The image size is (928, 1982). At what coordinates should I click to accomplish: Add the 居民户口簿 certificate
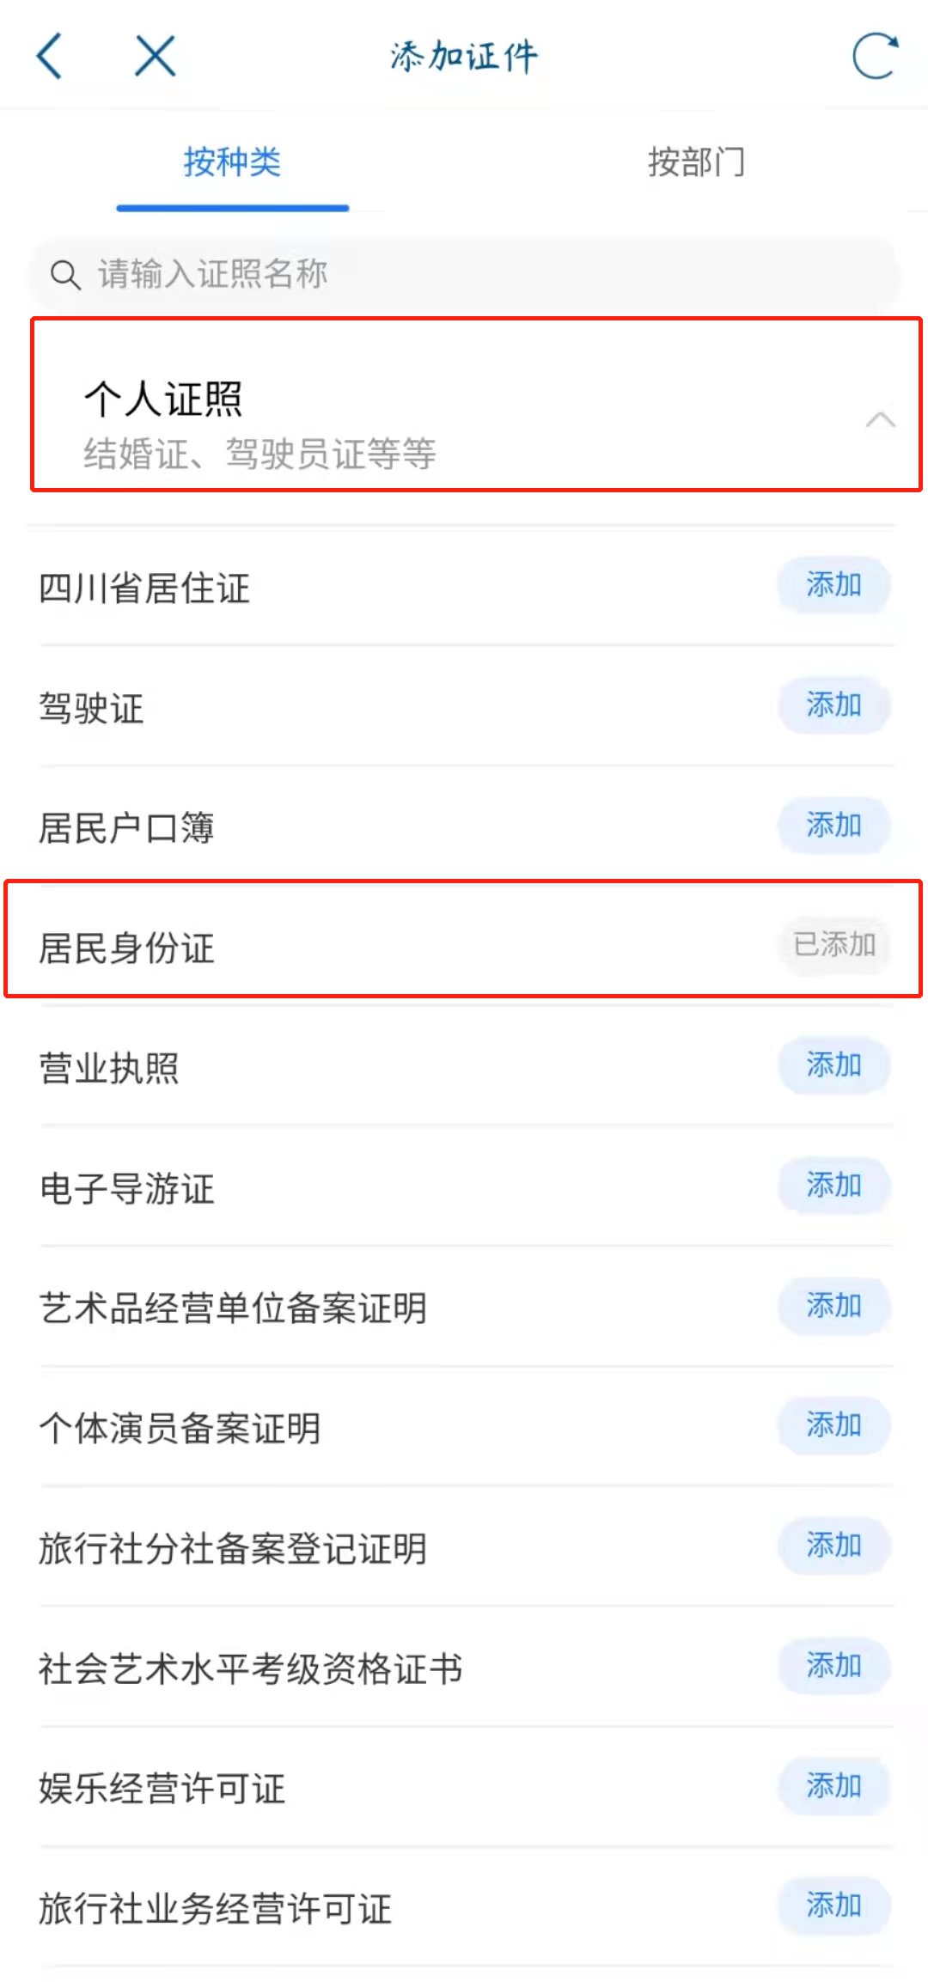pos(833,826)
